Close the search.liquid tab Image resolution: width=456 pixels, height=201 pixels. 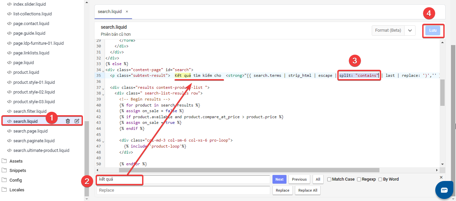click(127, 12)
